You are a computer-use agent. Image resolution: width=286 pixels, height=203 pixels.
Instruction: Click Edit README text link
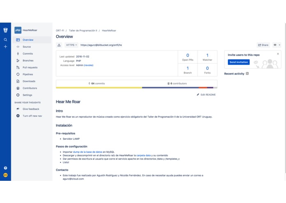208,95
